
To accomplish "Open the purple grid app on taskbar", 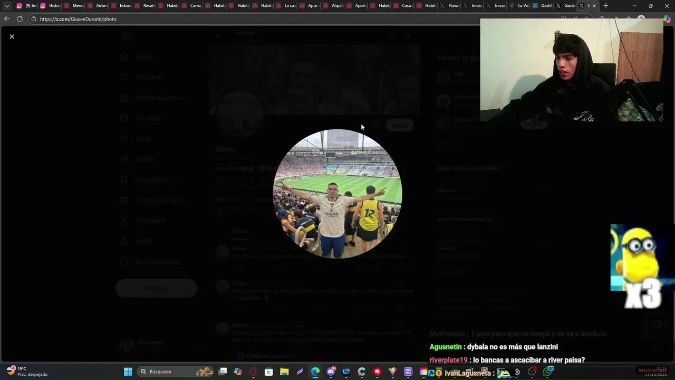I will pyautogui.click(x=408, y=372).
